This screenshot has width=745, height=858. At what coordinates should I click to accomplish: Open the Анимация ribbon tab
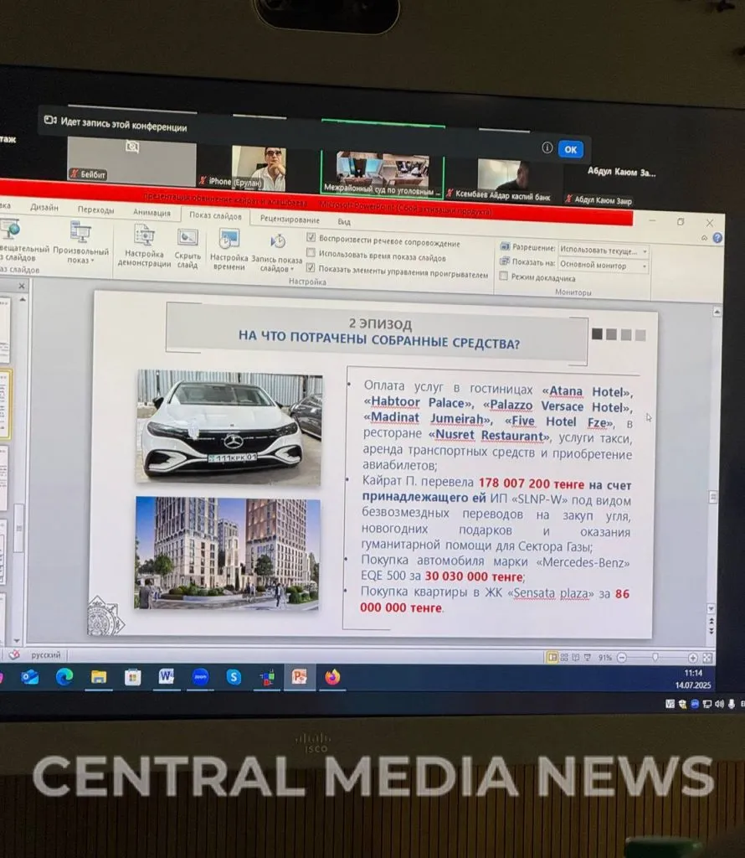(152, 213)
